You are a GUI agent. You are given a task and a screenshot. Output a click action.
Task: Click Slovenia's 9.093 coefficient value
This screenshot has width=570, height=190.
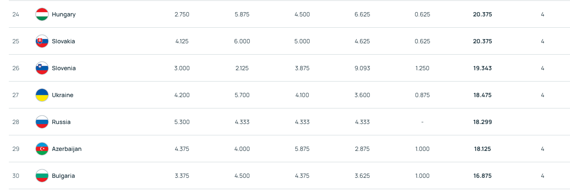pyautogui.click(x=362, y=68)
